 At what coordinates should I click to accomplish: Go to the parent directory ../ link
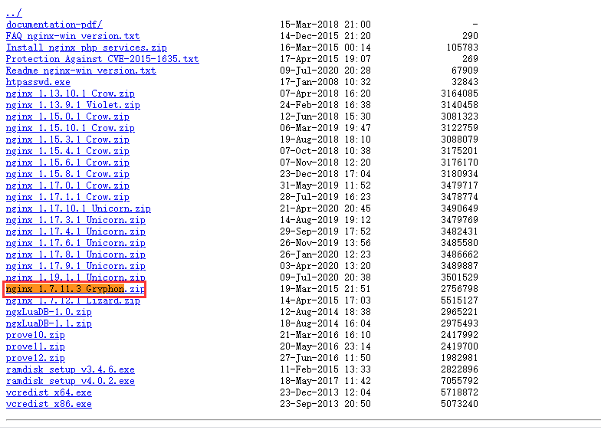pos(14,13)
